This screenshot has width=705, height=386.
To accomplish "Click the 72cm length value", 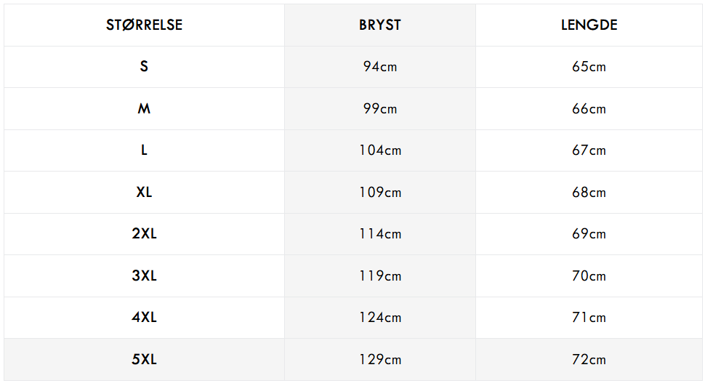I will click(589, 359).
